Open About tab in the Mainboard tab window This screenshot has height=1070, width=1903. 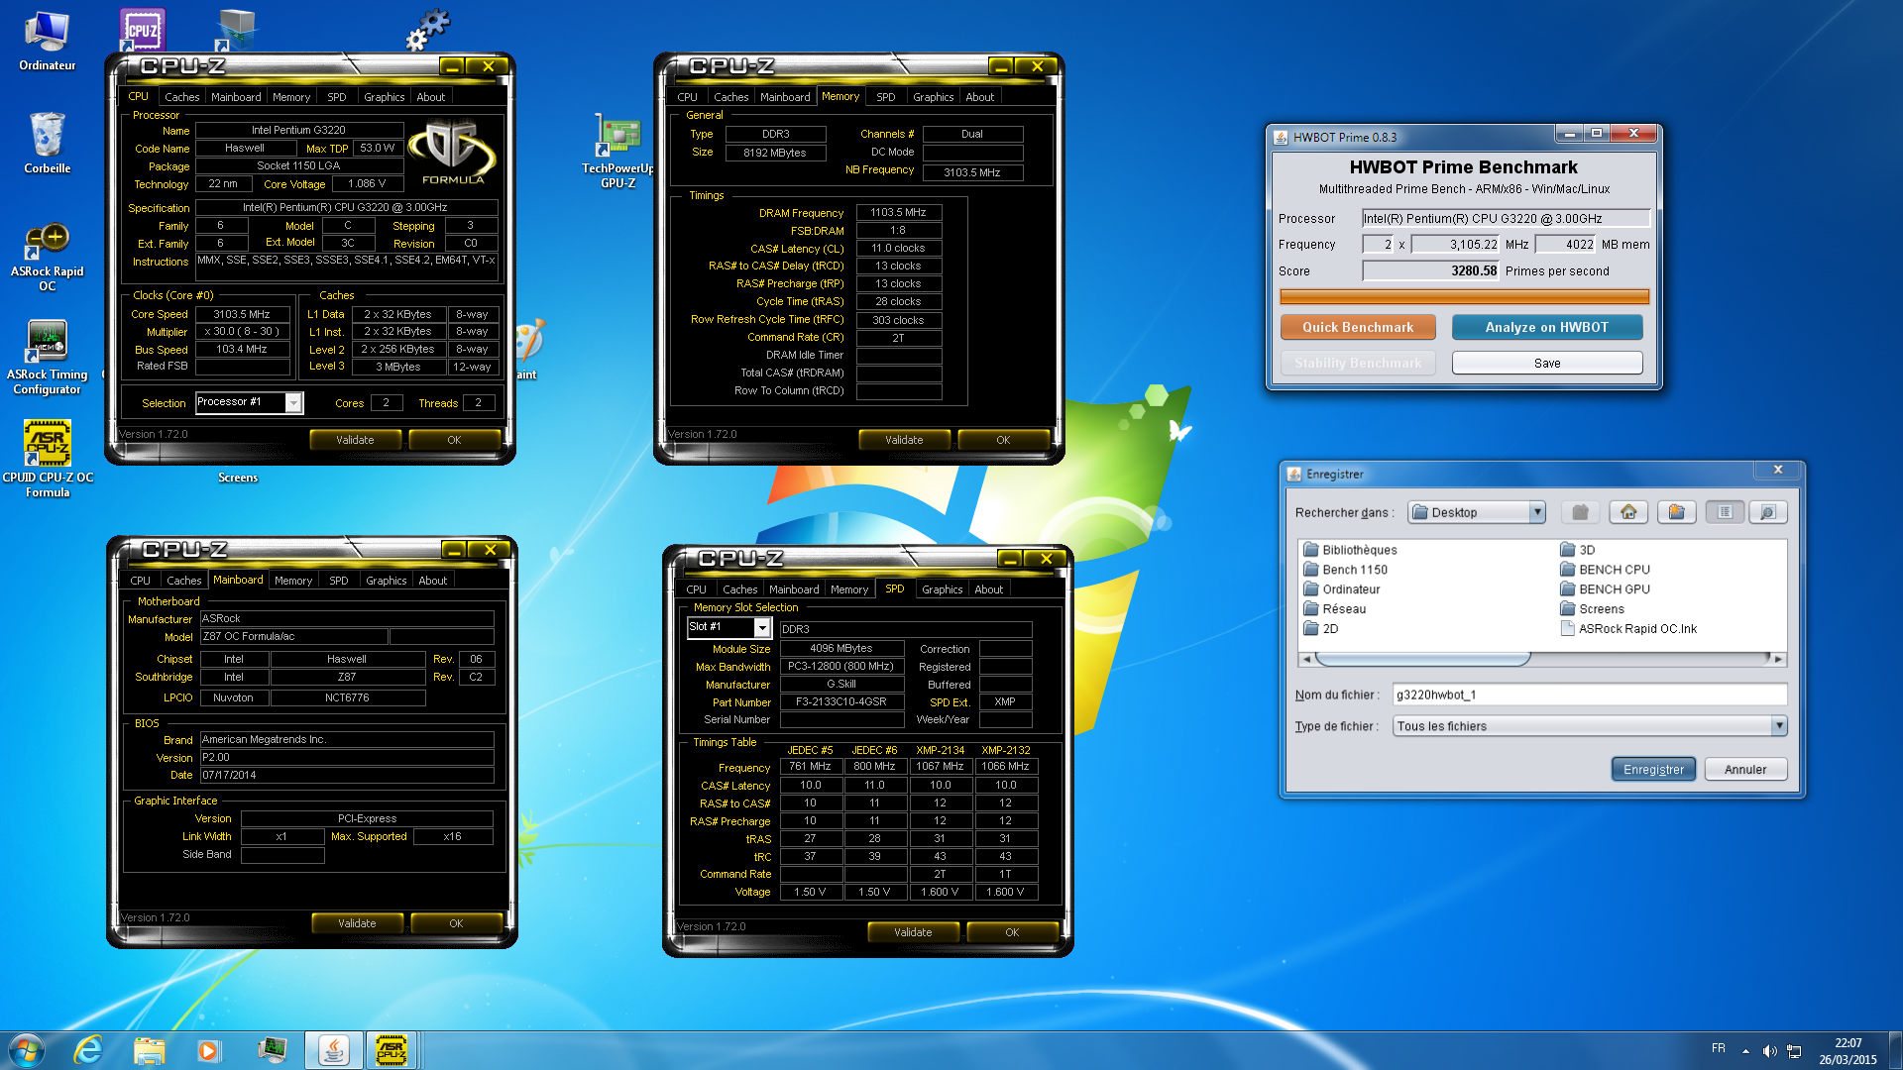coord(432,581)
